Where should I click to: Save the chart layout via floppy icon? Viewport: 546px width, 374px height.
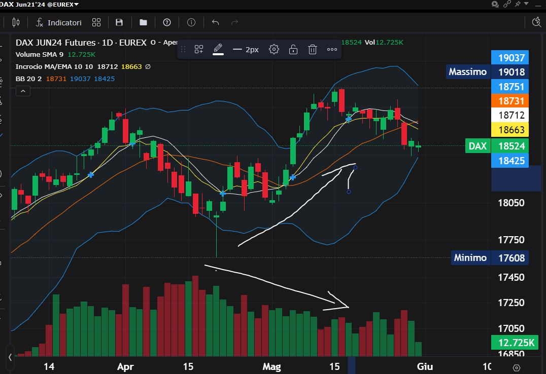pos(119,22)
